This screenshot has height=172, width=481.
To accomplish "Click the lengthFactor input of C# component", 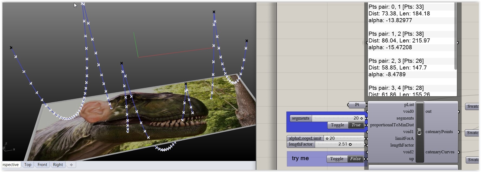I will click(402, 145).
